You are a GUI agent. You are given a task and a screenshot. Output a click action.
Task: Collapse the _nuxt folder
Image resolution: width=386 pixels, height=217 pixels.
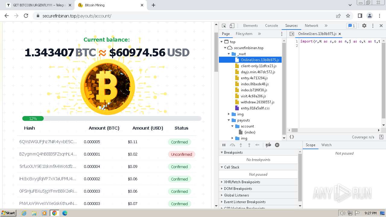[x=229, y=54]
